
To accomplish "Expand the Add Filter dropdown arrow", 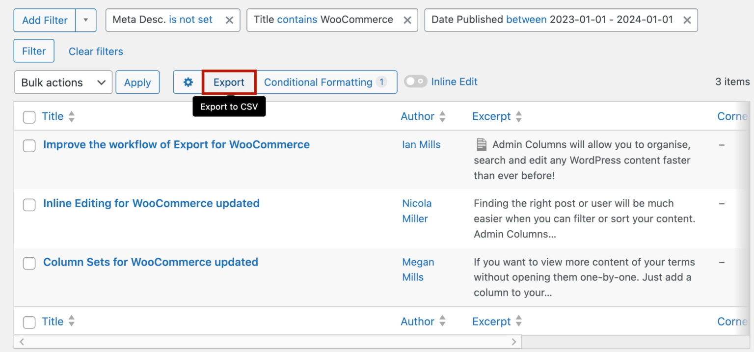I will click(86, 20).
